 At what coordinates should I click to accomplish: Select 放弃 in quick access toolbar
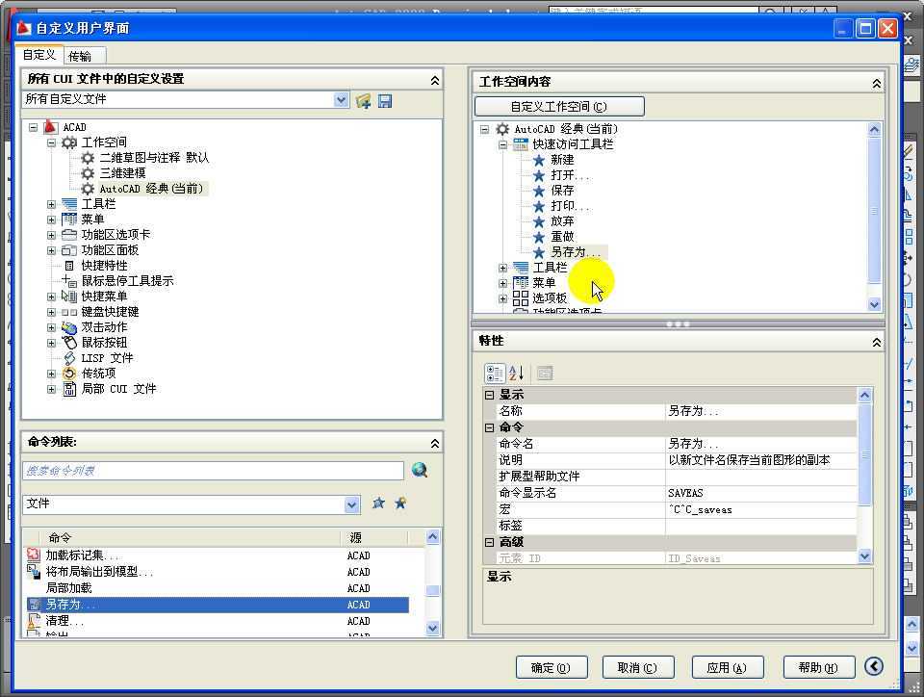pos(562,221)
